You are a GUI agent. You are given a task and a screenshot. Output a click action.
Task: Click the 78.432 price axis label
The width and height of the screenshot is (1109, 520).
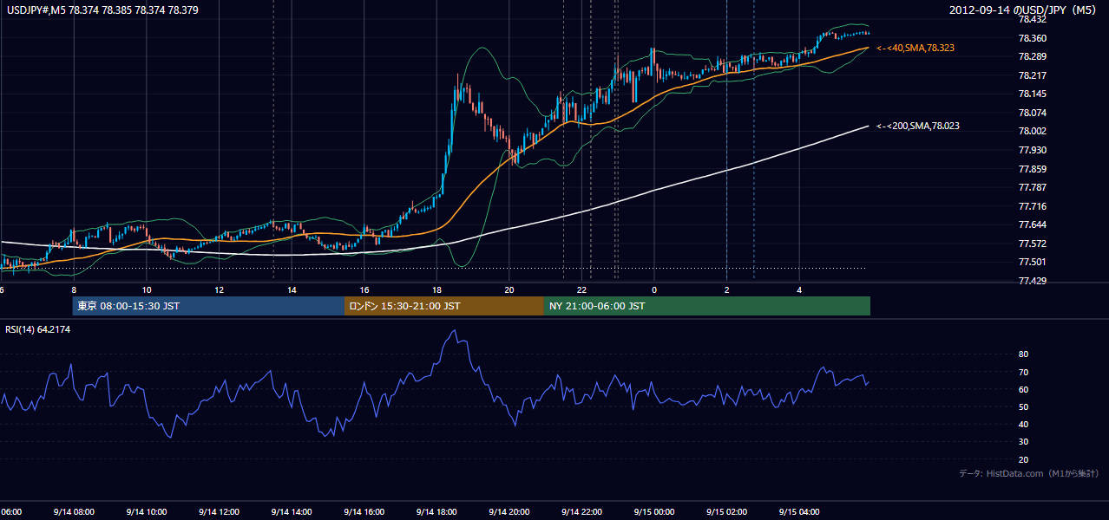click(1032, 19)
